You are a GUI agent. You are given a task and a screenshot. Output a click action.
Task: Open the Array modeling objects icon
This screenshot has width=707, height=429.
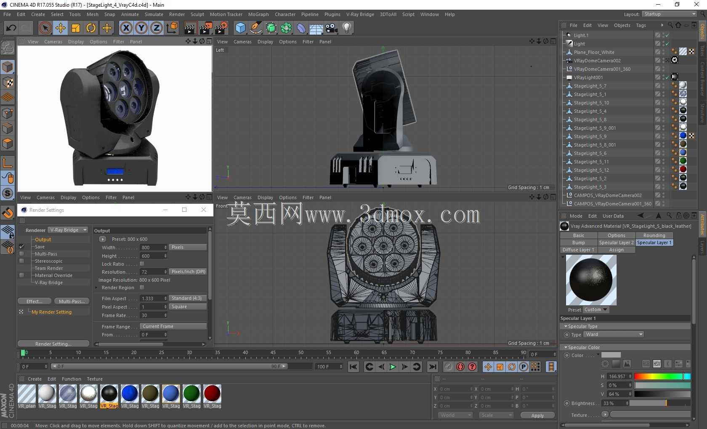click(286, 28)
